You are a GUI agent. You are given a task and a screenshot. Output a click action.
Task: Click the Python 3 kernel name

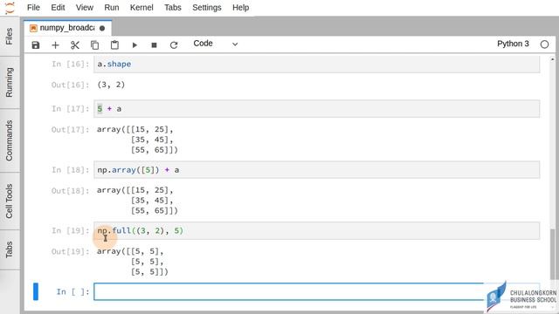513,44
